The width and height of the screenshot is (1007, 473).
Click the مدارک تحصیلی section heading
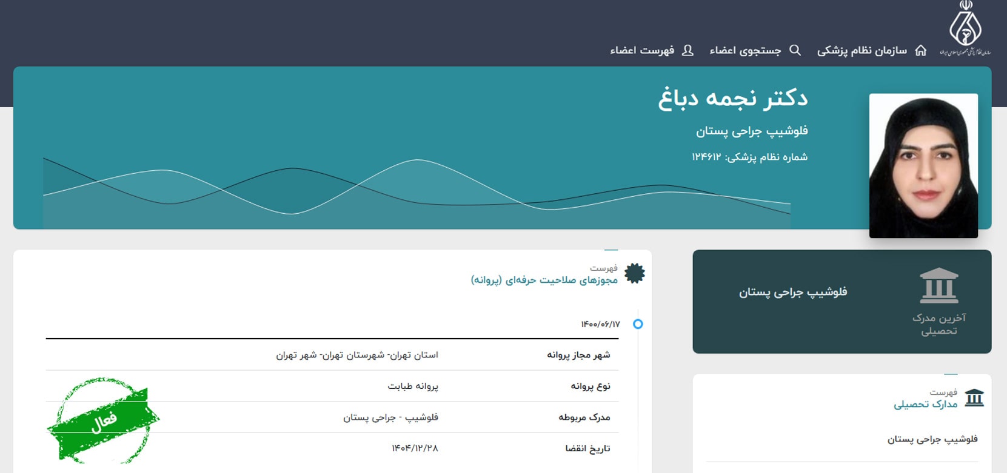pyautogui.click(x=925, y=405)
